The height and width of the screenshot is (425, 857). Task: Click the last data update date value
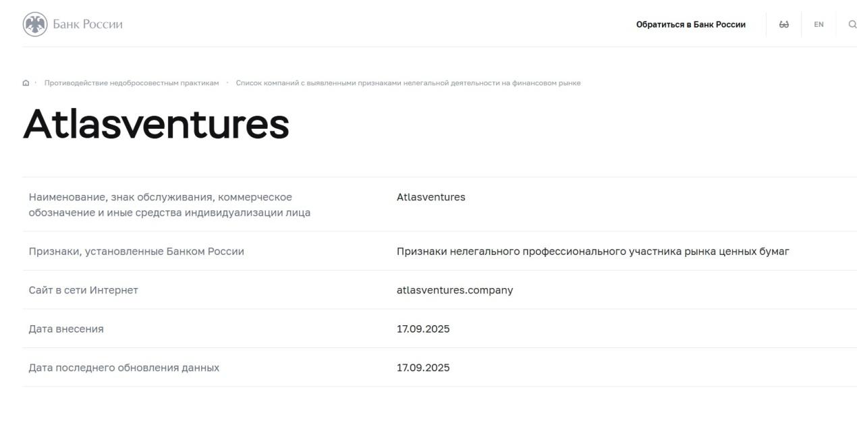click(423, 368)
